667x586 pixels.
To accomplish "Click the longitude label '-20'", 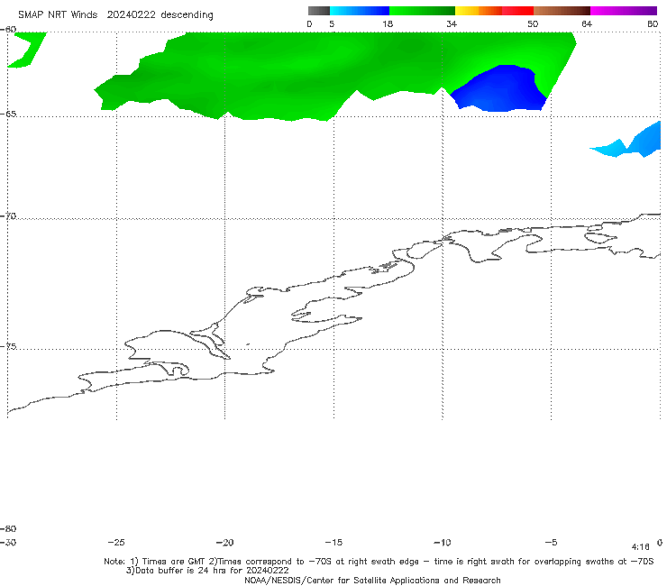I will (225, 543).
